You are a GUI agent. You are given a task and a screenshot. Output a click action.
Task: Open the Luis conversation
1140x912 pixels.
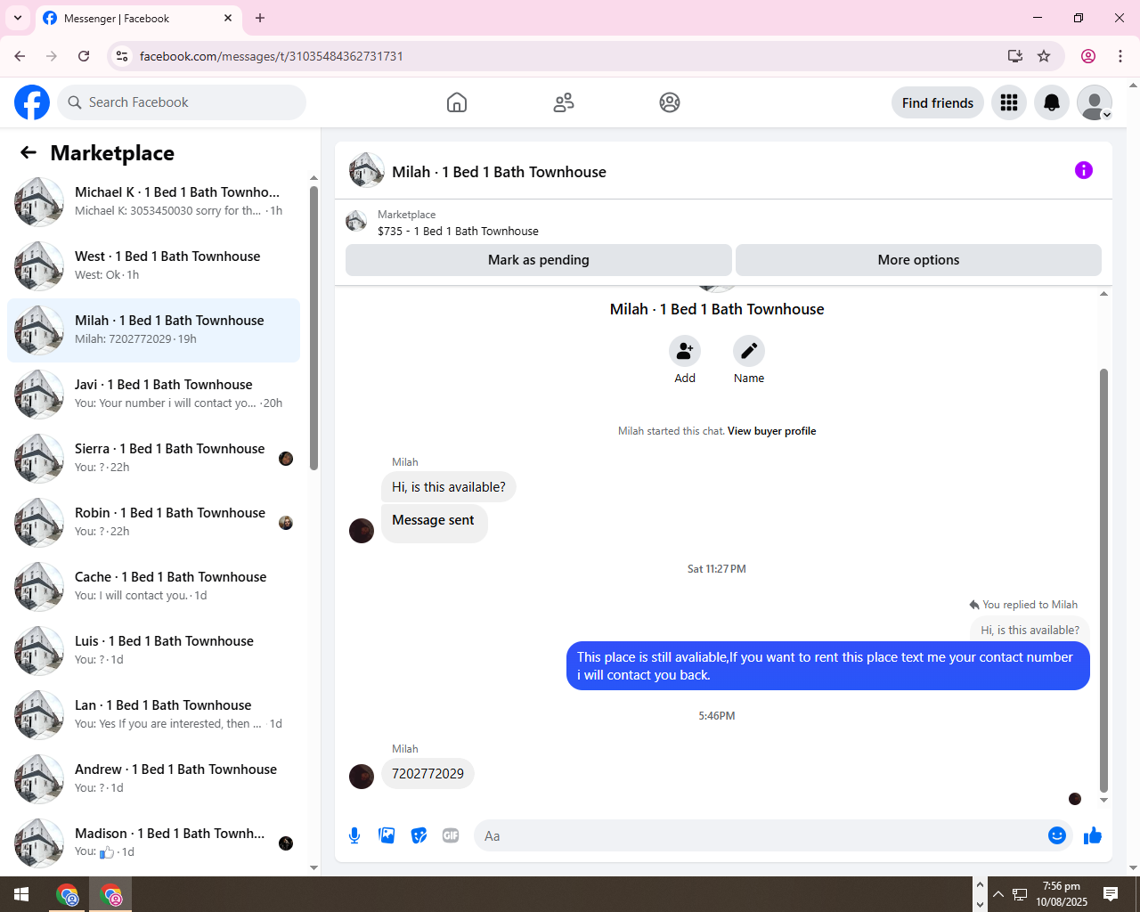(153, 651)
